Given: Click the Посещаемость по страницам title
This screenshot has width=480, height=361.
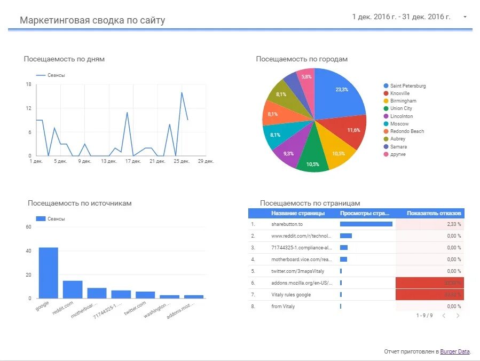Looking at the screenshot, I should coord(310,203).
